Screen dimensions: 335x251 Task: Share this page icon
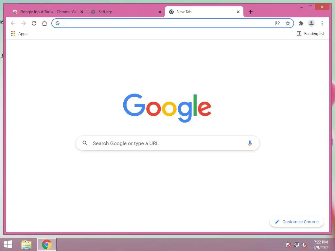coord(277,23)
